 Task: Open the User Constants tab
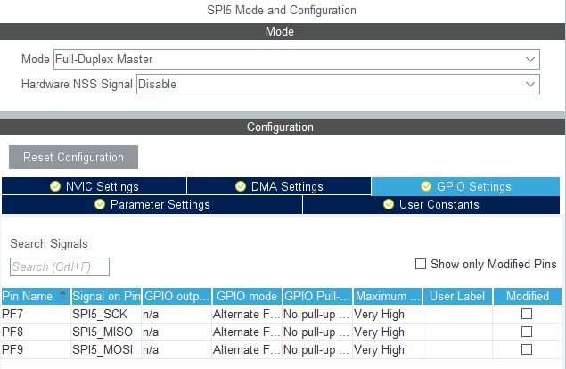click(434, 204)
